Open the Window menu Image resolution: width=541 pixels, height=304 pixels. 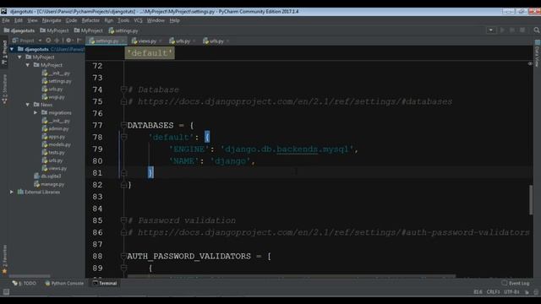coord(156,20)
